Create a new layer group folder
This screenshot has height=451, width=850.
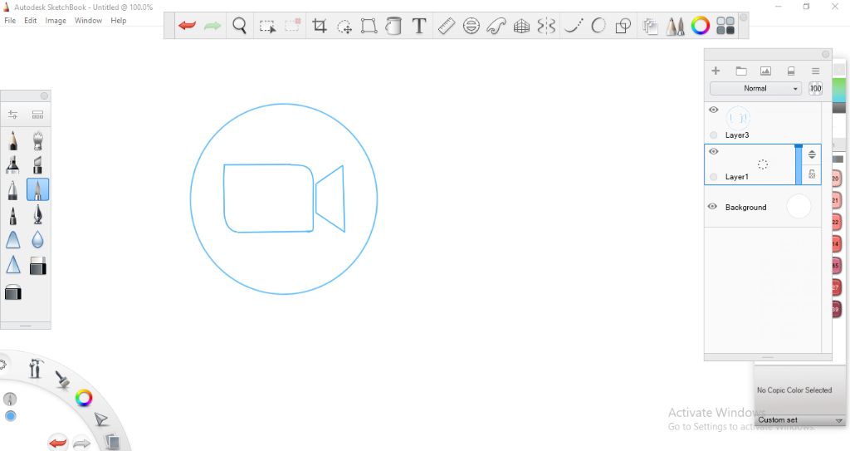tap(741, 71)
